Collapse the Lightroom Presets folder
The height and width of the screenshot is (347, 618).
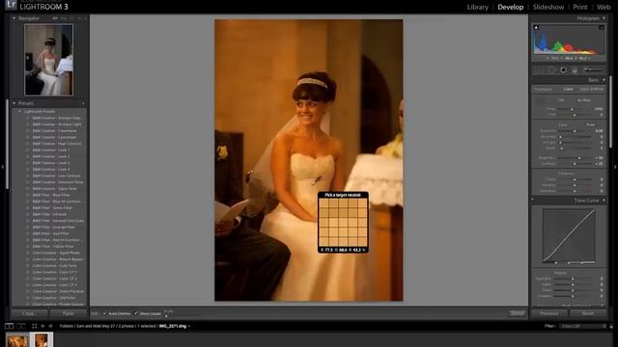[x=19, y=112]
